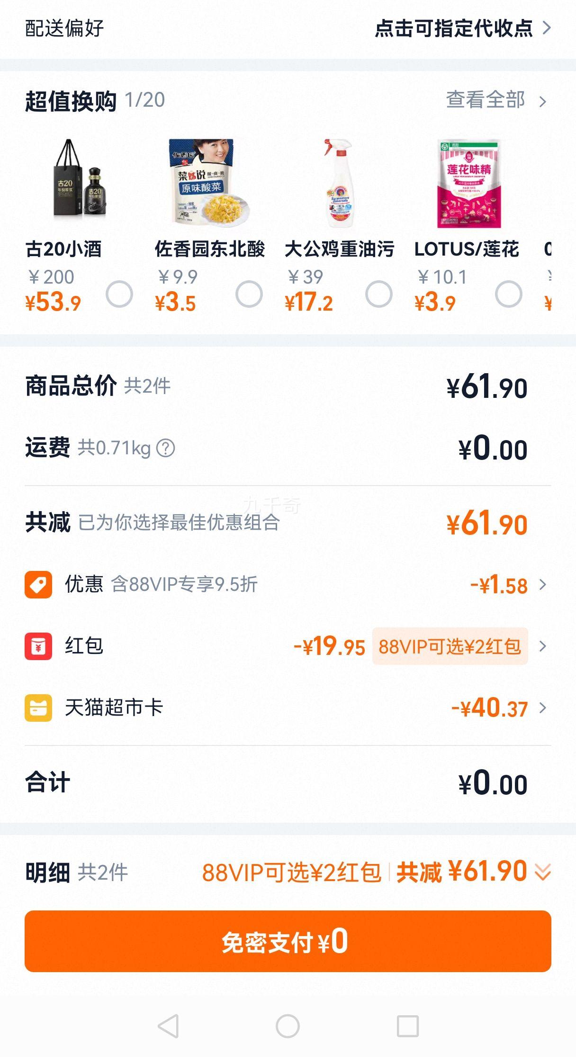Select radio button for 佐香园东北酸菜
Image resolution: width=576 pixels, height=1057 pixels.
[x=249, y=294]
